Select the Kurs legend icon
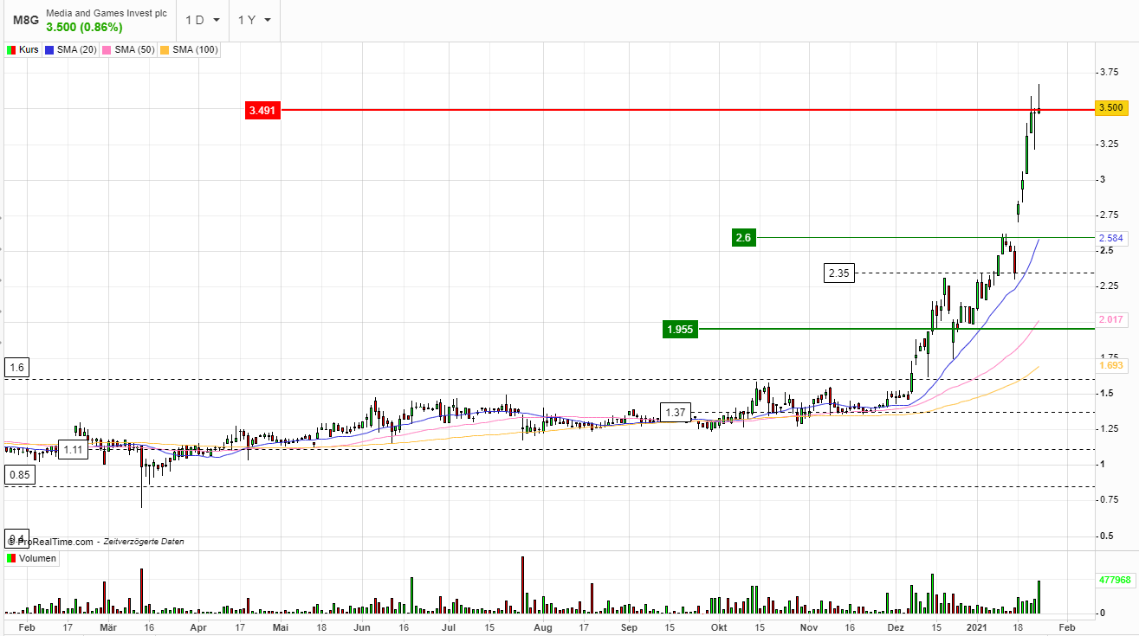Viewport: 1139px width, 636px height. [11, 49]
